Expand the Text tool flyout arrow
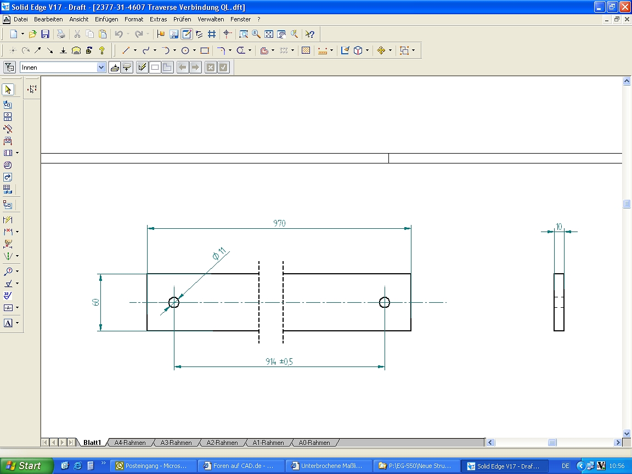This screenshot has height=474, width=632. click(17, 323)
